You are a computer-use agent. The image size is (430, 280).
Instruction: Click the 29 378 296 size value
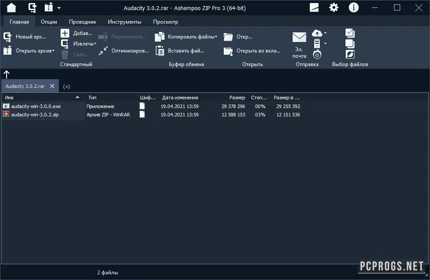[233, 106]
